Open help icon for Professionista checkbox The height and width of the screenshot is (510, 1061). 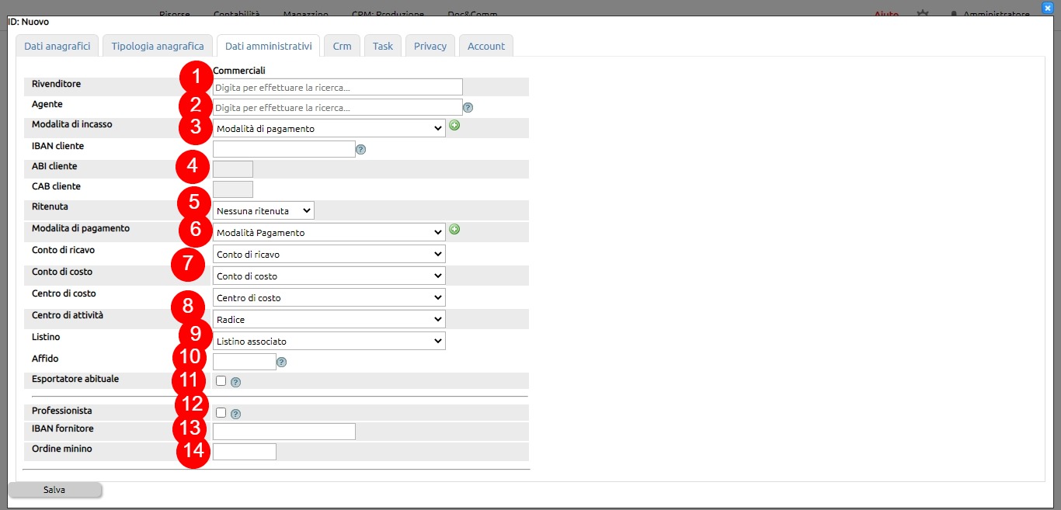pyautogui.click(x=235, y=414)
